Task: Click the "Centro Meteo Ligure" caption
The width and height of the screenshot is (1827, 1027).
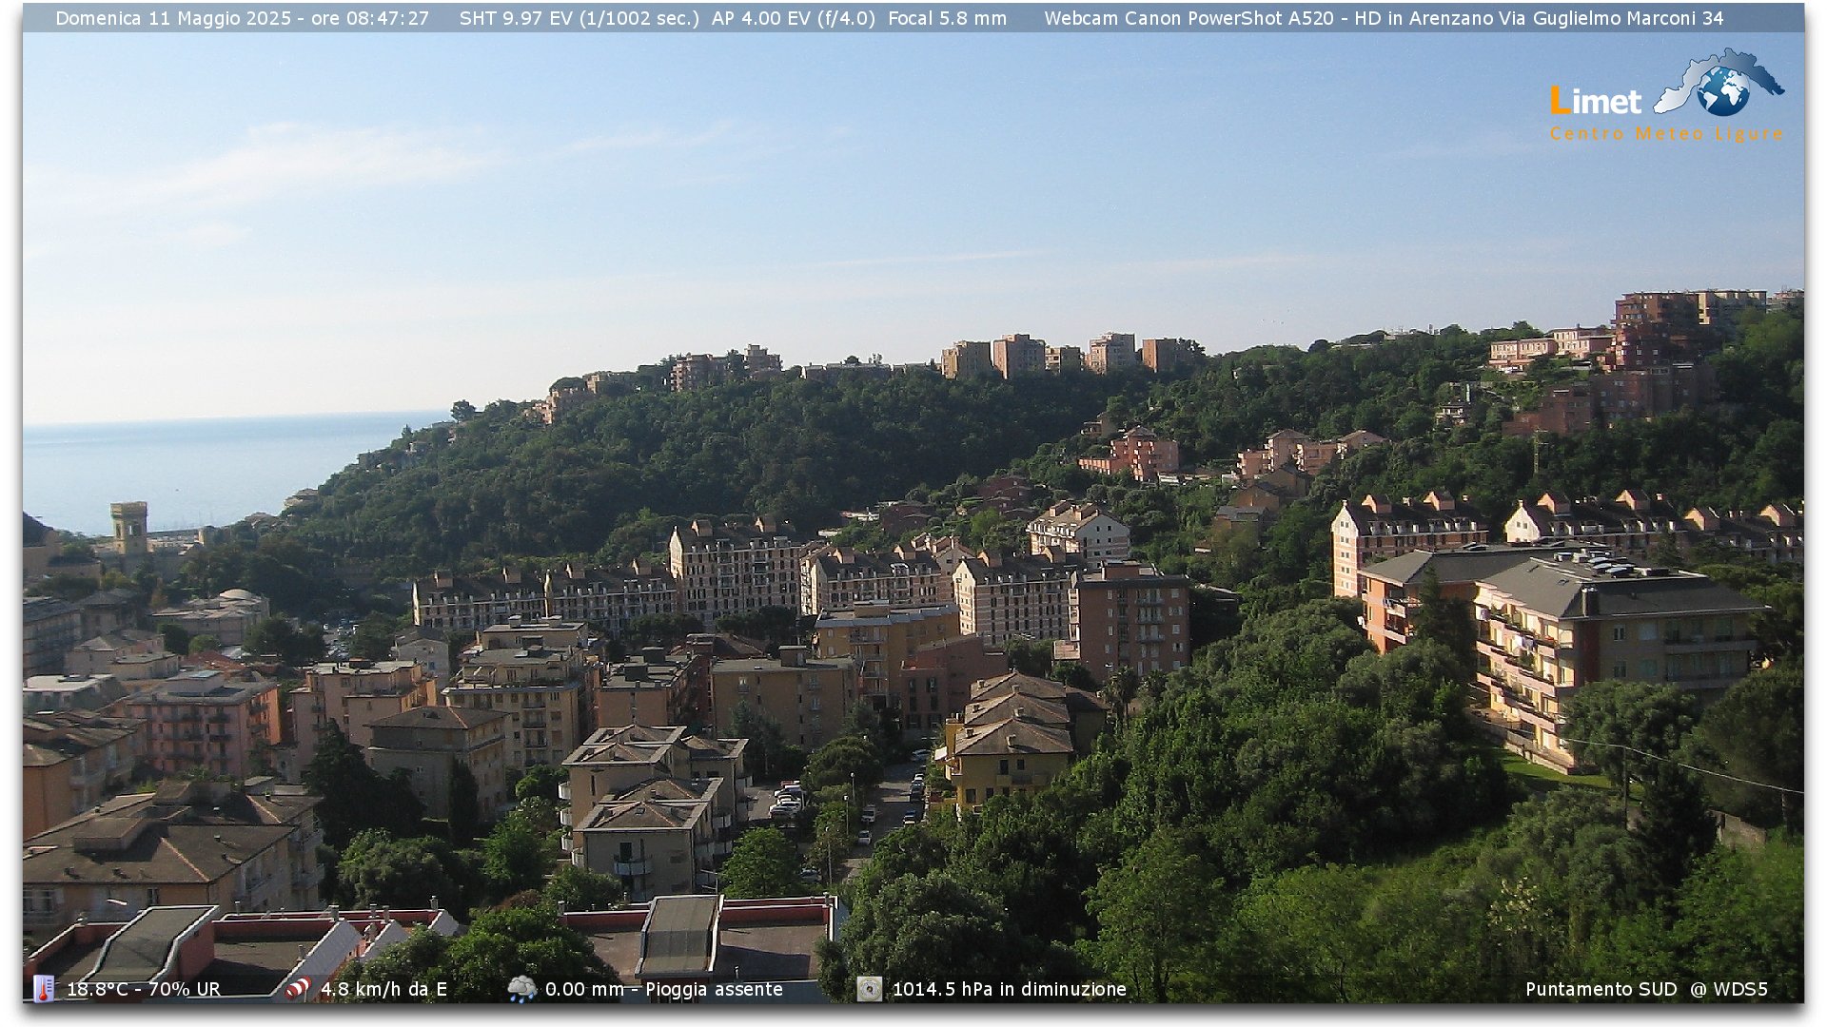Action: coord(1666,134)
